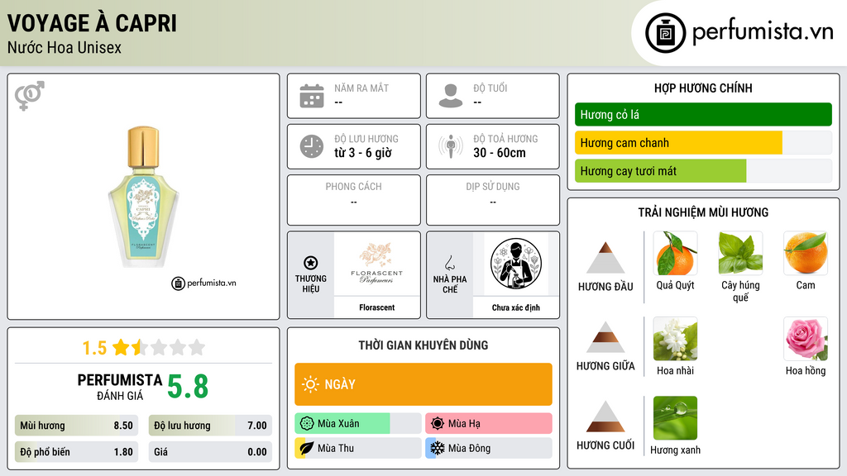This screenshot has width=847, height=476.
Task: Click the 5.8 Perfumista score
Action: click(x=188, y=387)
